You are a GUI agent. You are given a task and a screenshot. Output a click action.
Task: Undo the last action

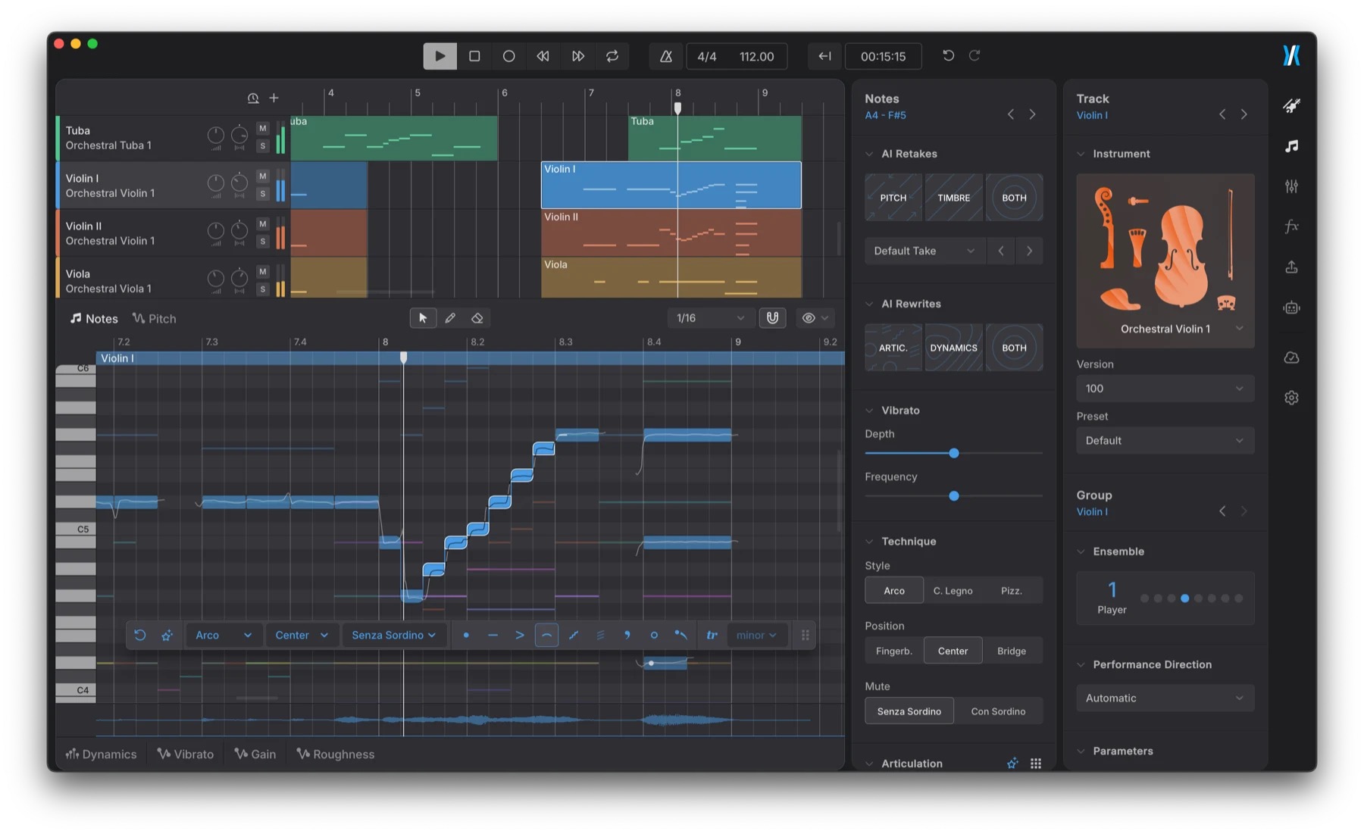[x=948, y=55]
